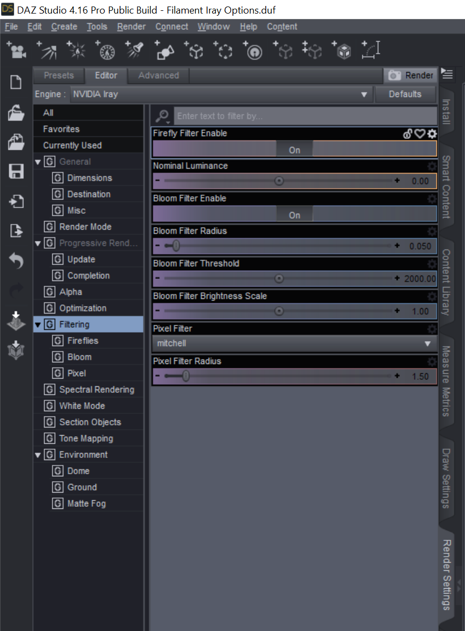
Task: Click the Open file folder icon
Action: pyautogui.click(x=16, y=112)
